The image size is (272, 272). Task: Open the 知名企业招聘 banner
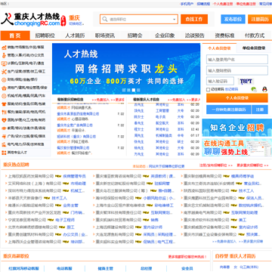(237, 128)
